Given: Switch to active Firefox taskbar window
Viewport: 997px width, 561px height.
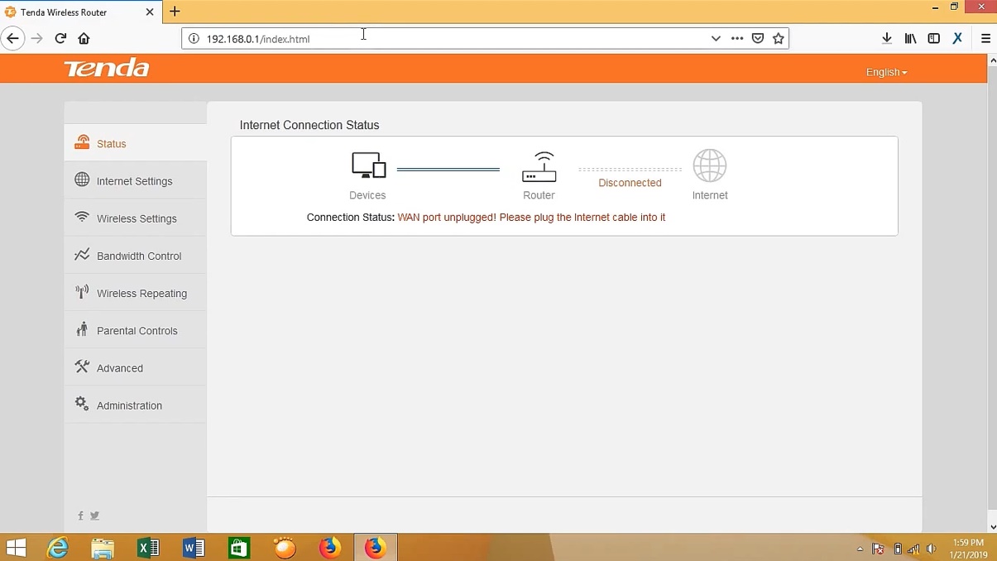Looking at the screenshot, I should (x=376, y=548).
